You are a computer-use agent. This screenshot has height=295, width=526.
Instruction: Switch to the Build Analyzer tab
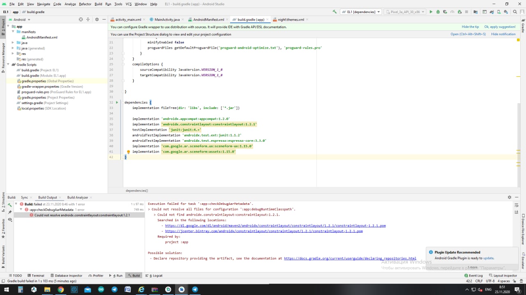click(x=78, y=197)
